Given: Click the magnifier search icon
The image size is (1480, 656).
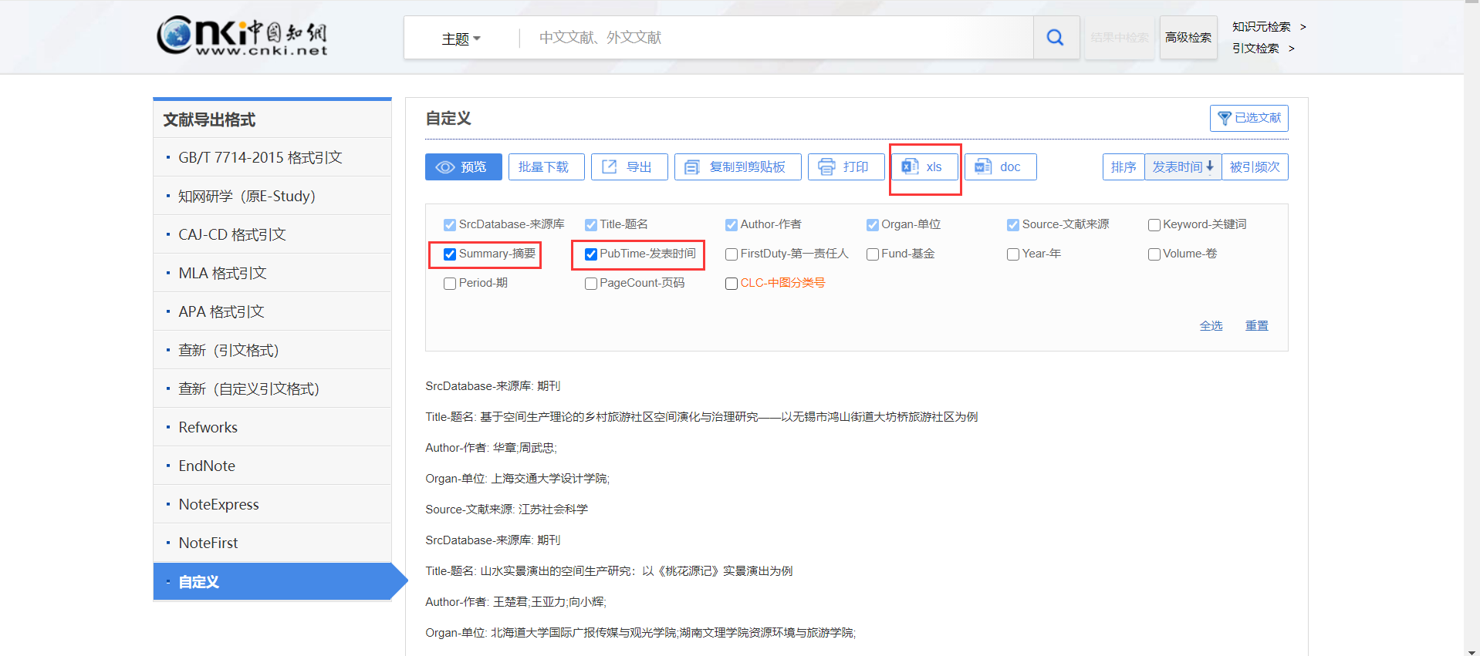Looking at the screenshot, I should click(1055, 37).
